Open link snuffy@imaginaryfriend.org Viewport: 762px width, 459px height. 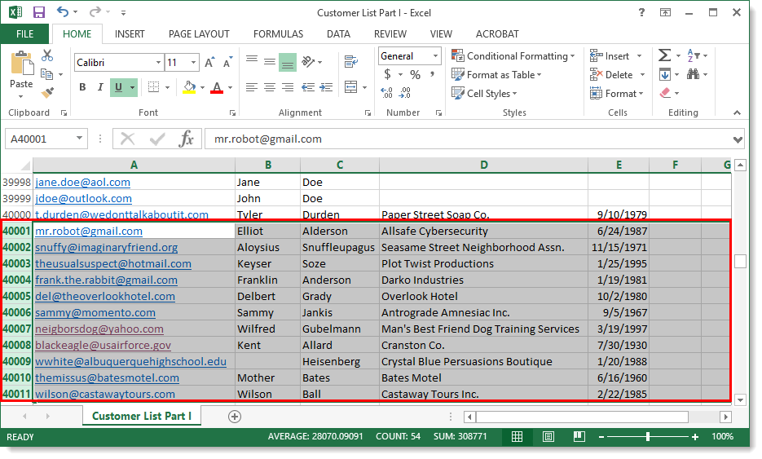pos(107,248)
